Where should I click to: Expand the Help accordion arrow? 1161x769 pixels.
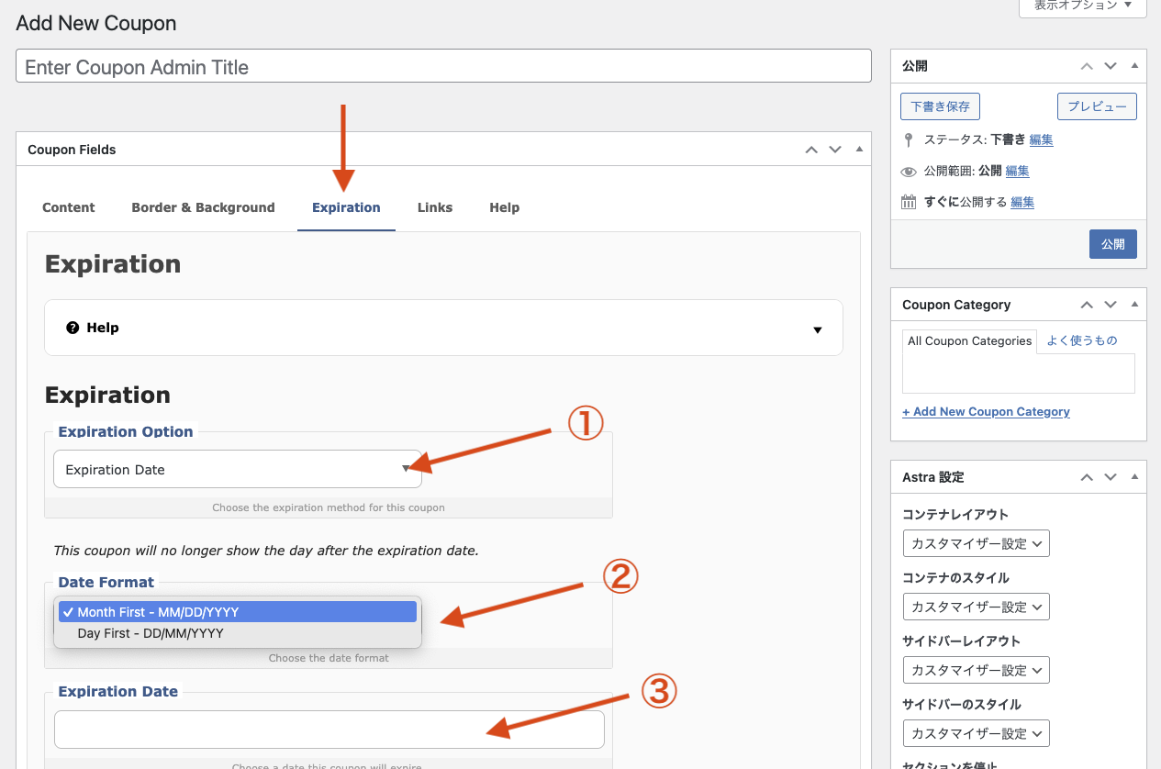point(817,329)
